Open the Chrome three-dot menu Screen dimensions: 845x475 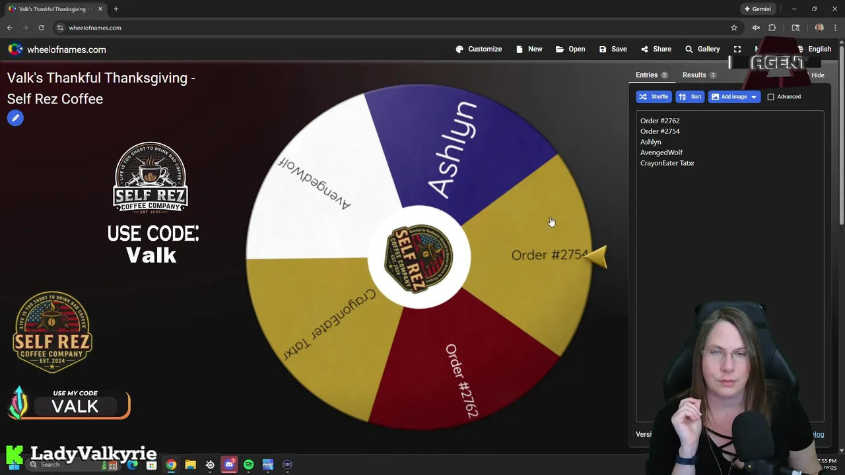click(836, 28)
